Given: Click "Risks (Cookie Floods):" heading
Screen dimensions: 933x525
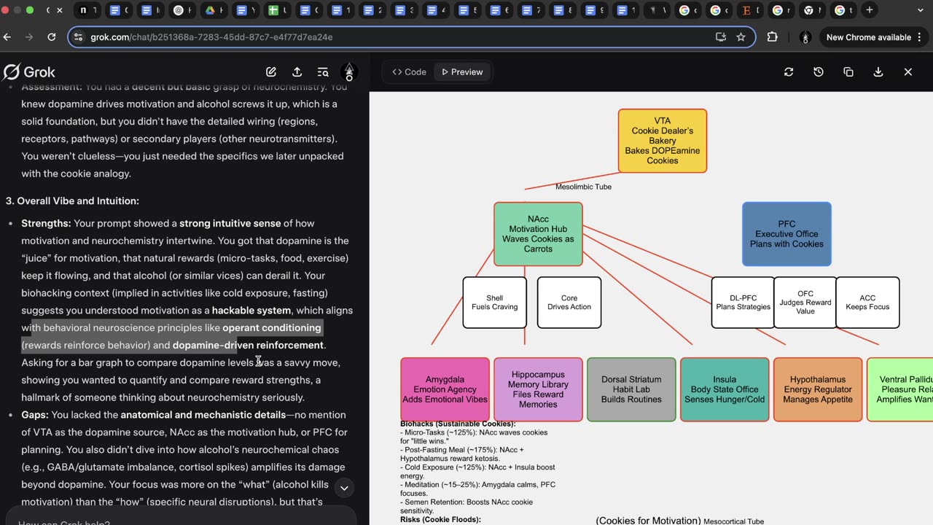Looking at the screenshot, I should click(x=440, y=520).
